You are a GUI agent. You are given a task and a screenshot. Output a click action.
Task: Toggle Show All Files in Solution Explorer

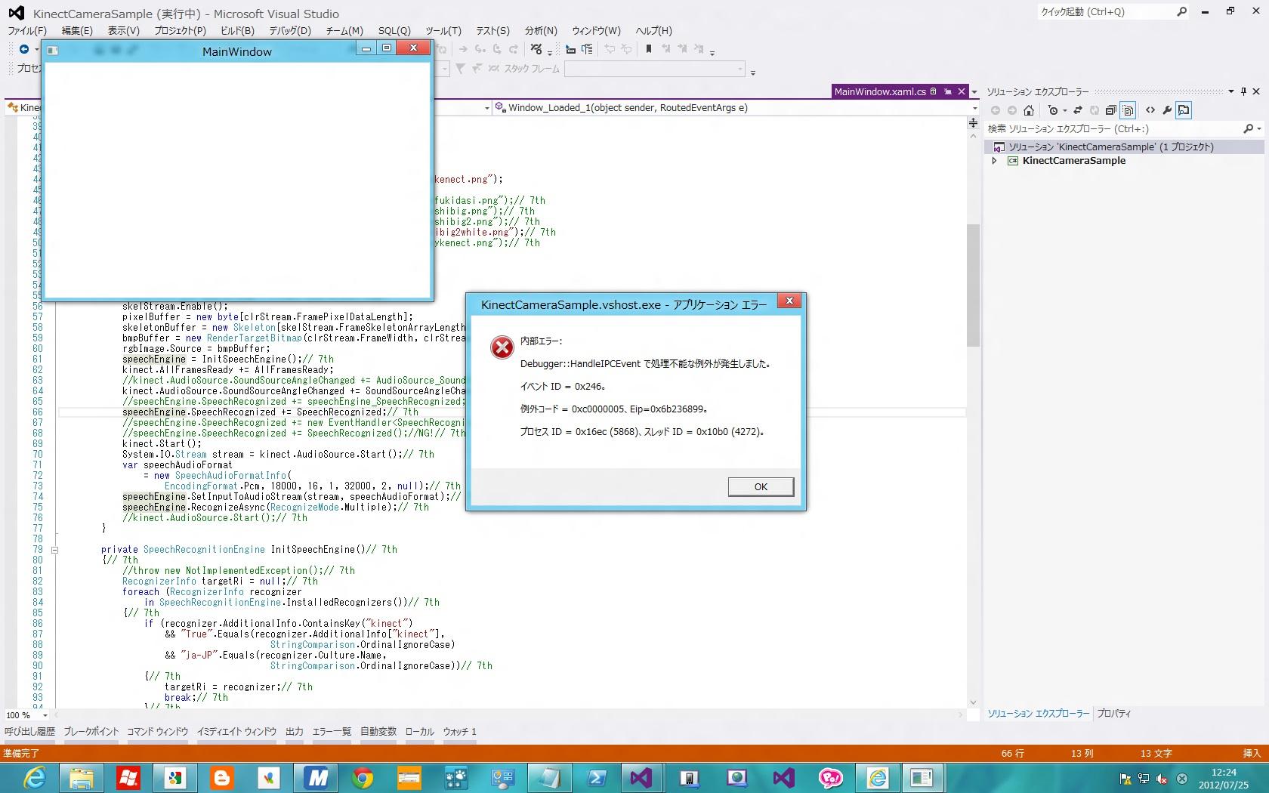(1128, 110)
